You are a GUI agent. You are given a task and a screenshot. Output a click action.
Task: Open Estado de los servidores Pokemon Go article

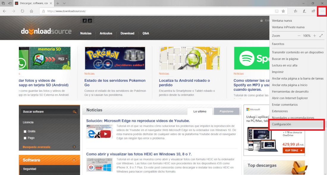tap(115, 83)
